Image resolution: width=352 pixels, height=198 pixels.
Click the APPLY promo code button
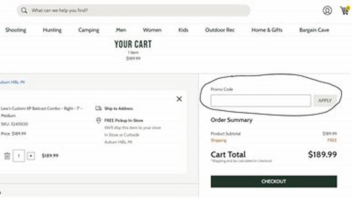(325, 101)
